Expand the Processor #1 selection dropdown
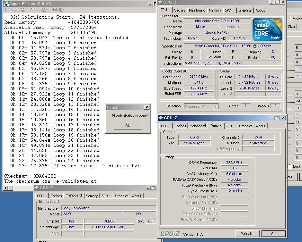The image size is (302, 242). pyautogui.click(x=216, y=106)
